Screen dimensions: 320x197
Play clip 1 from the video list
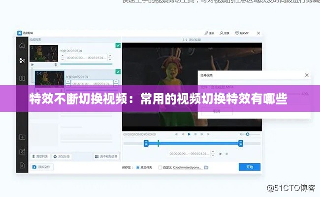[x=32, y=65]
